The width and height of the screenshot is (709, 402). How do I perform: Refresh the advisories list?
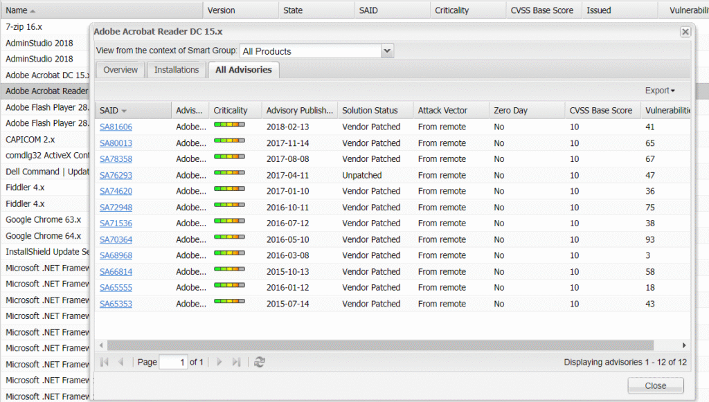[259, 362]
